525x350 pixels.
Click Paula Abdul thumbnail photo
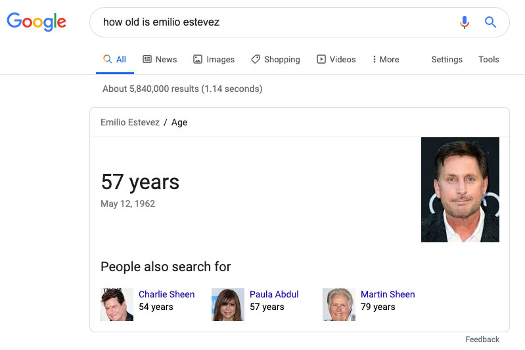(x=228, y=305)
